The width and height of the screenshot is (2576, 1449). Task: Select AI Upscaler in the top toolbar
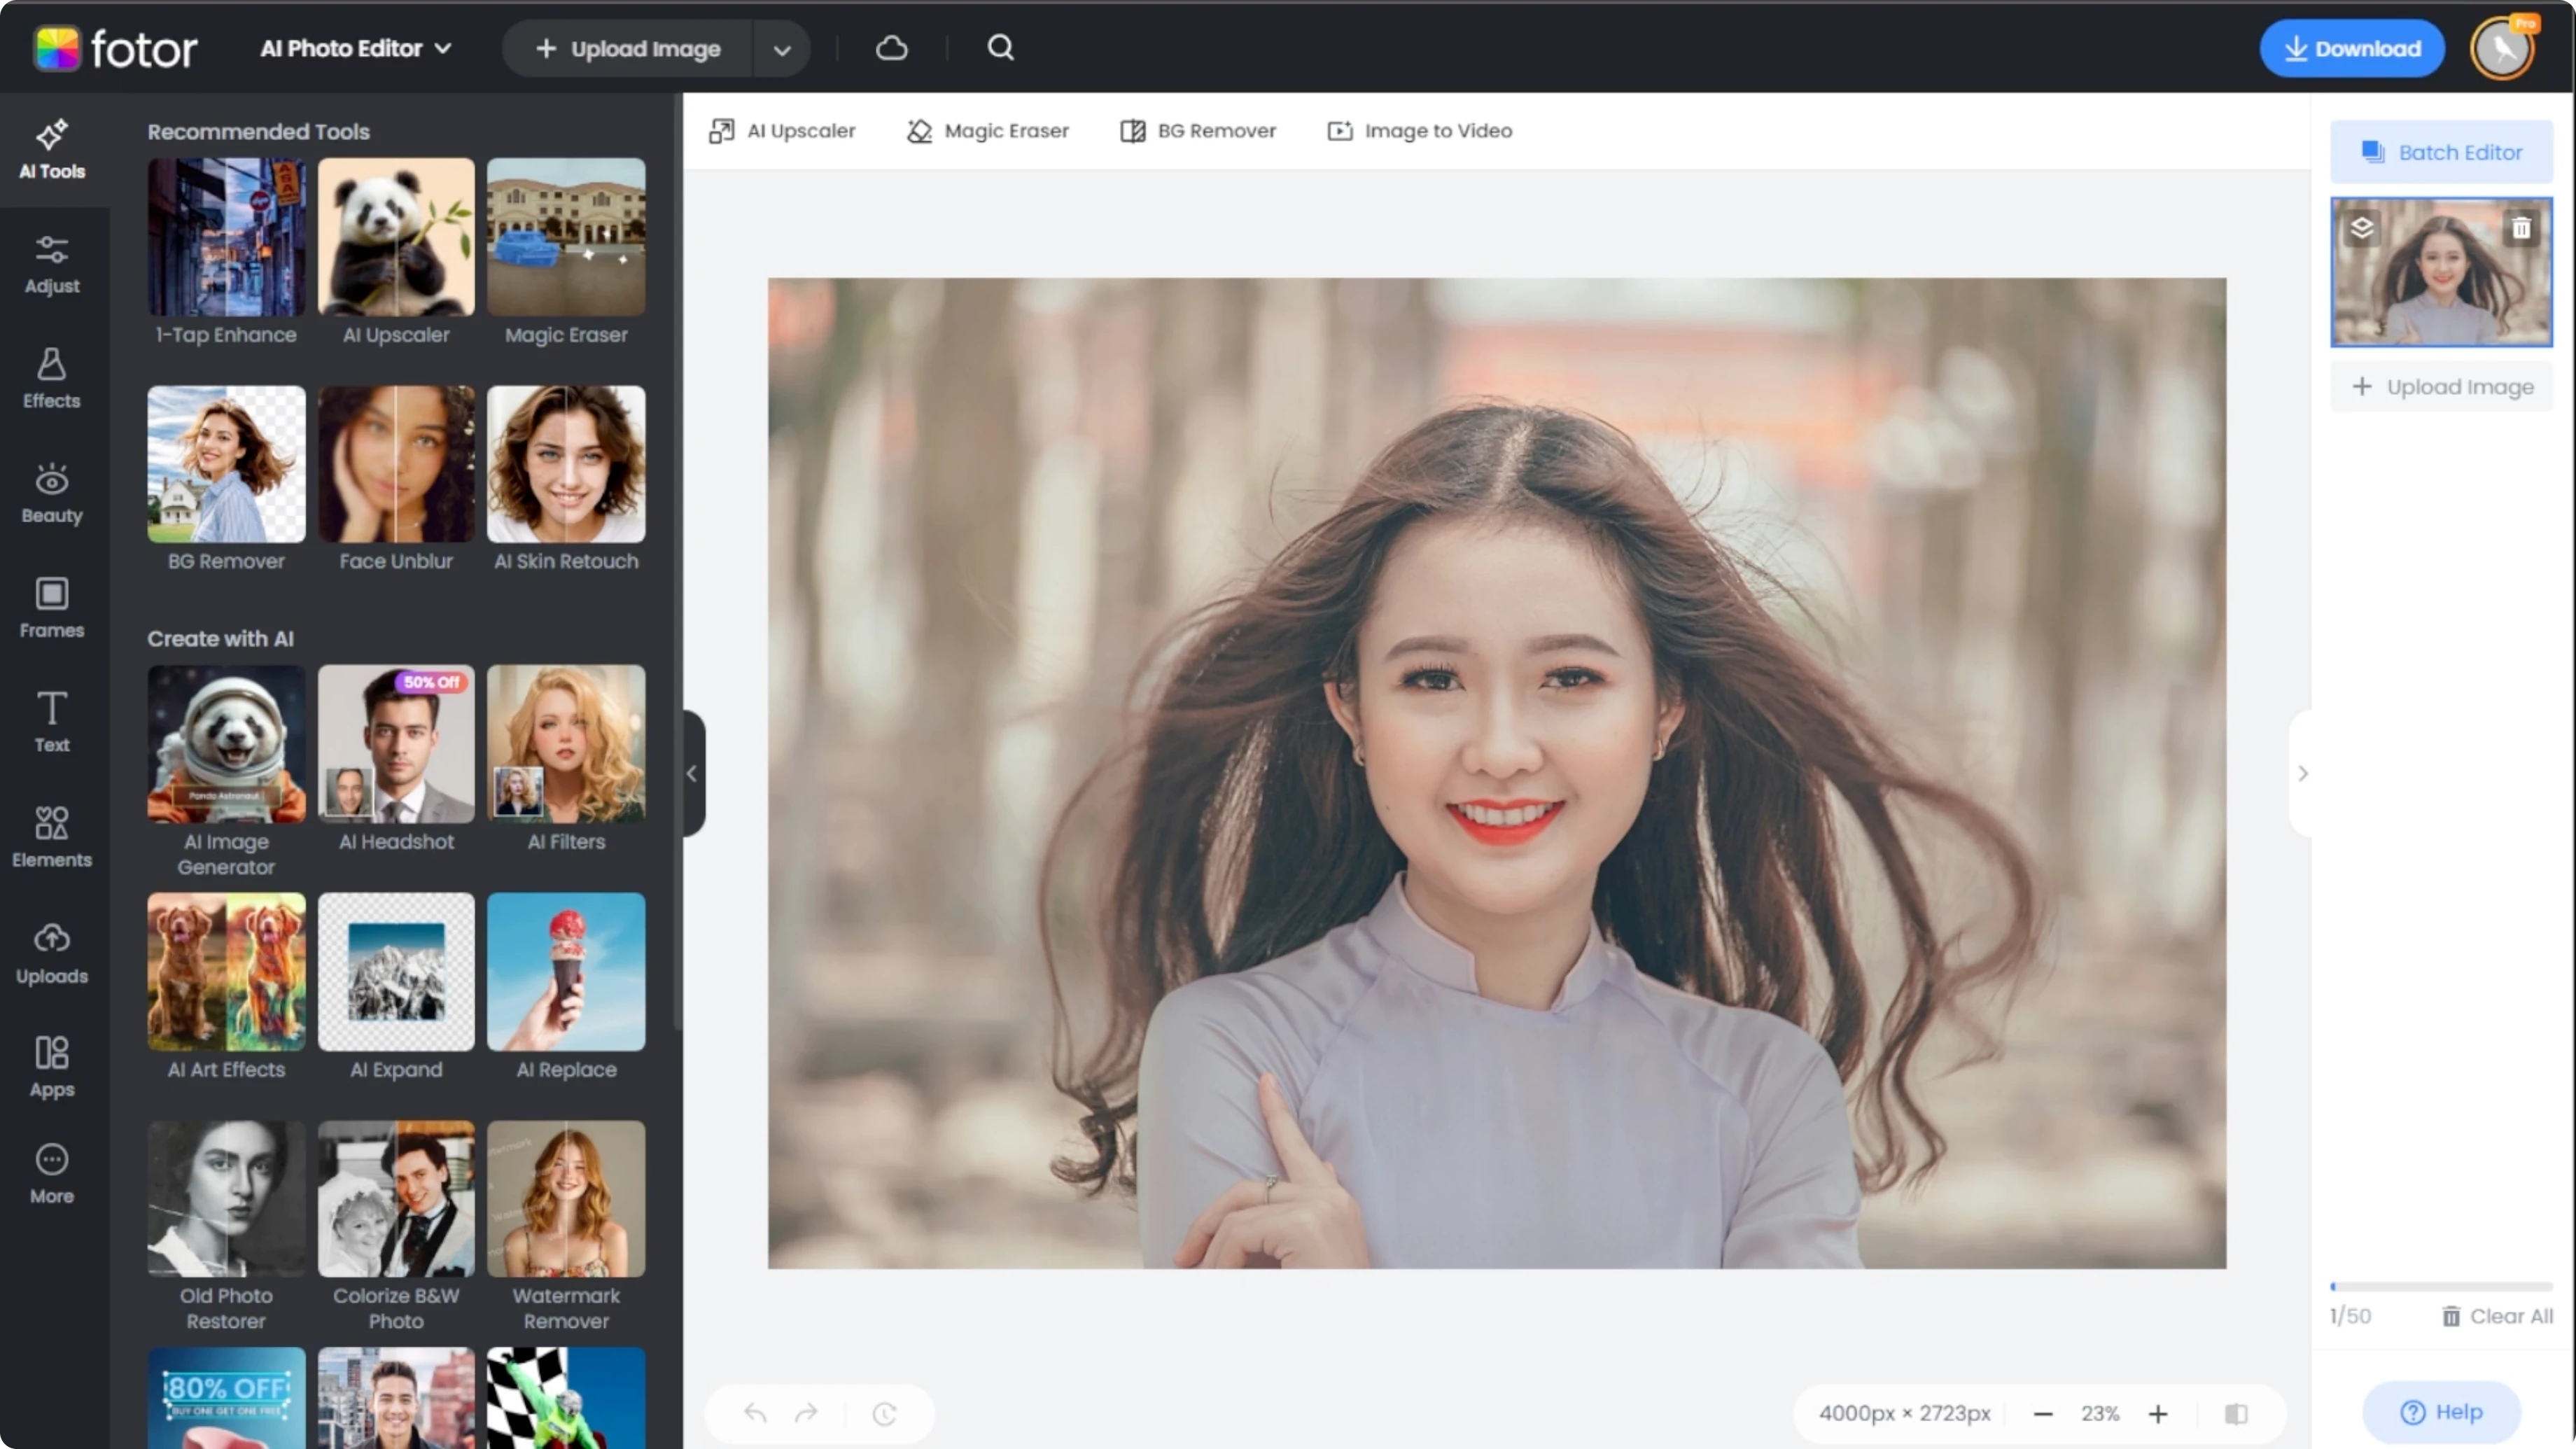782,131
